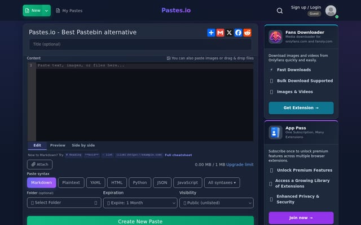This screenshot has height=225, width=361.
Task: Click the Join now button
Action: tap(301, 218)
